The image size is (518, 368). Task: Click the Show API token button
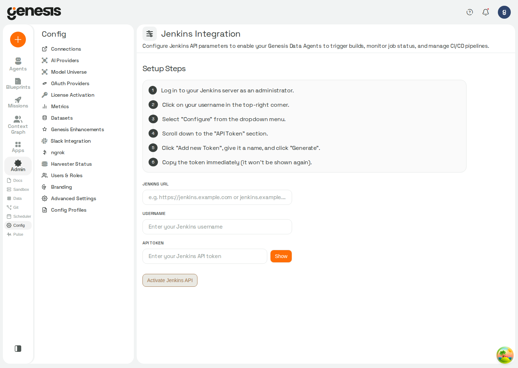[281, 256]
